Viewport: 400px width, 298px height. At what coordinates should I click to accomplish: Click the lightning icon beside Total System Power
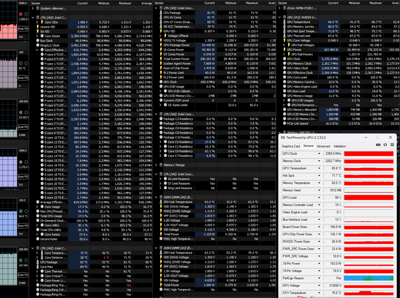click(161, 59)
